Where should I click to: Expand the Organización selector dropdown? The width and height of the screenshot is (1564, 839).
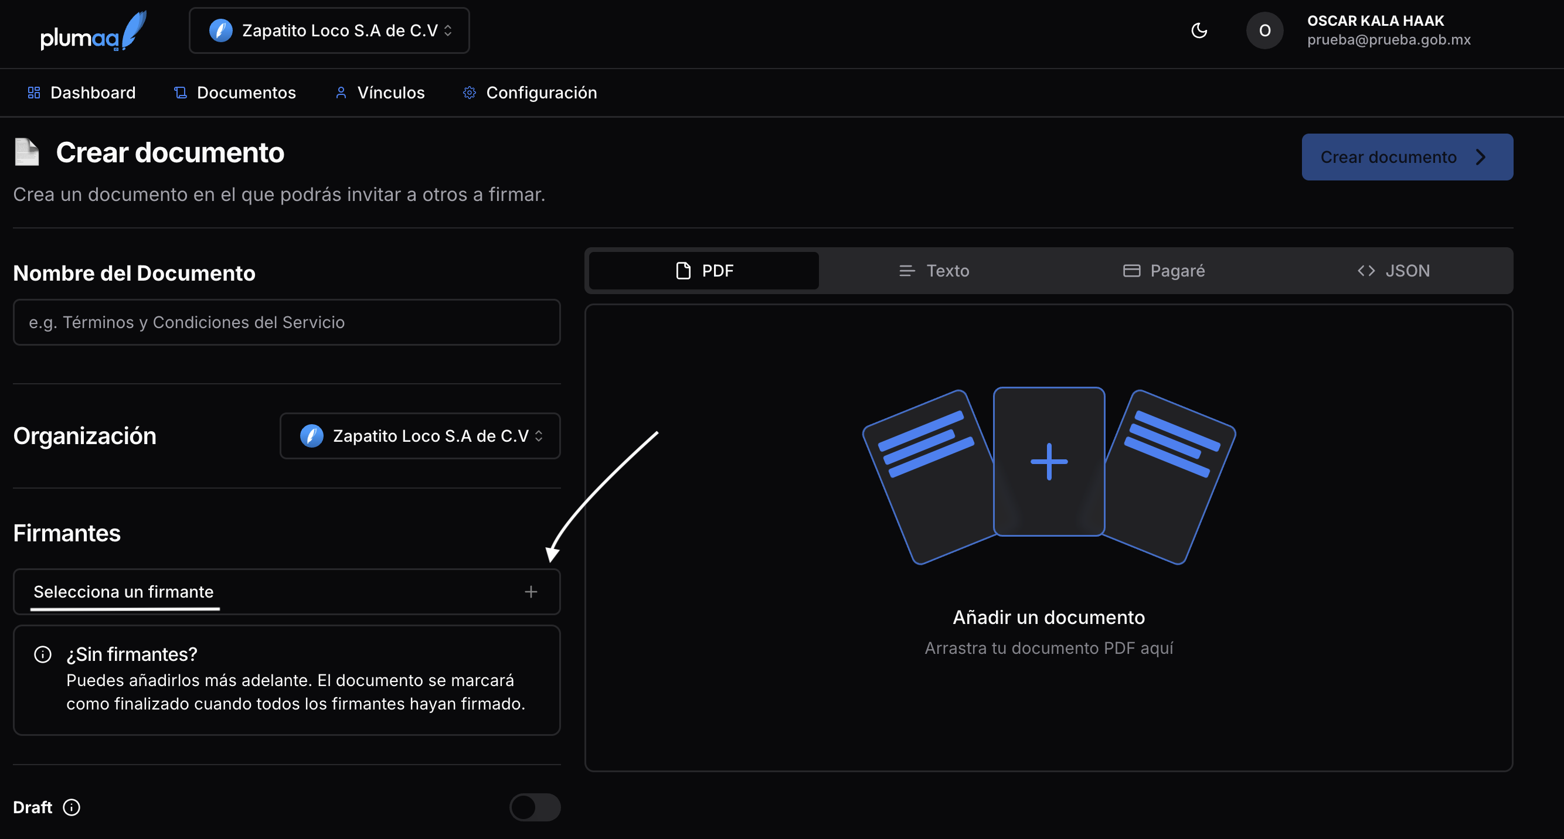click(420, 436)
